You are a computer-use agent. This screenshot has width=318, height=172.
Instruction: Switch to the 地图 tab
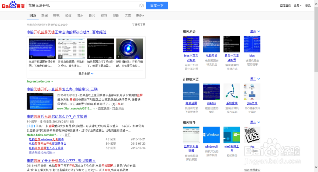tap(116, 16)
